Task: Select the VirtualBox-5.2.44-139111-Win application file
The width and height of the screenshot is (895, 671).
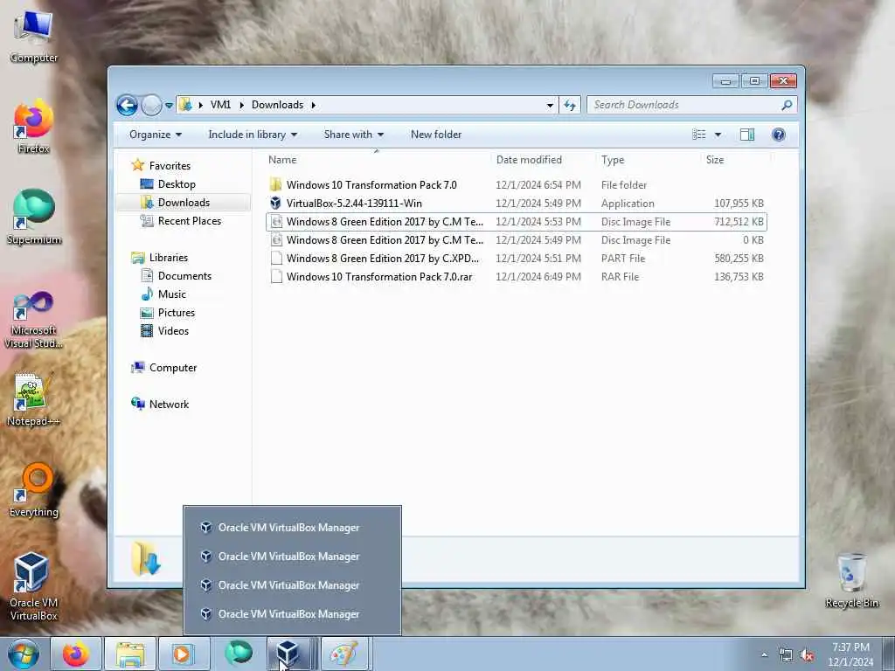Action: coord(516,203)
